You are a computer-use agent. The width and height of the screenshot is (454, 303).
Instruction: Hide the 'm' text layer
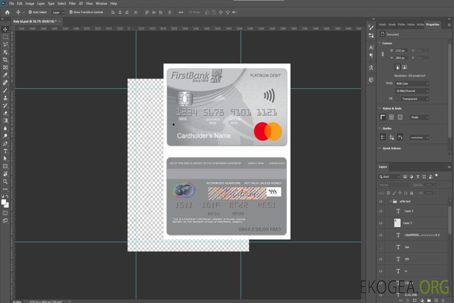click(381, 271)
